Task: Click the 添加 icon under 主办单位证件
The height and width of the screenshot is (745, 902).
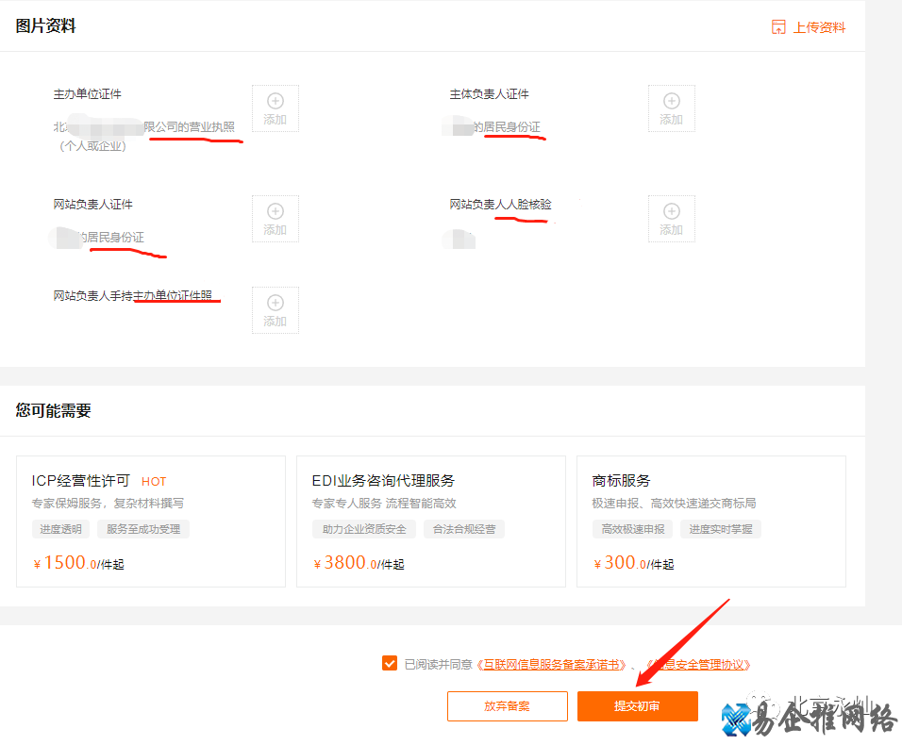Action: coord(275,108)
